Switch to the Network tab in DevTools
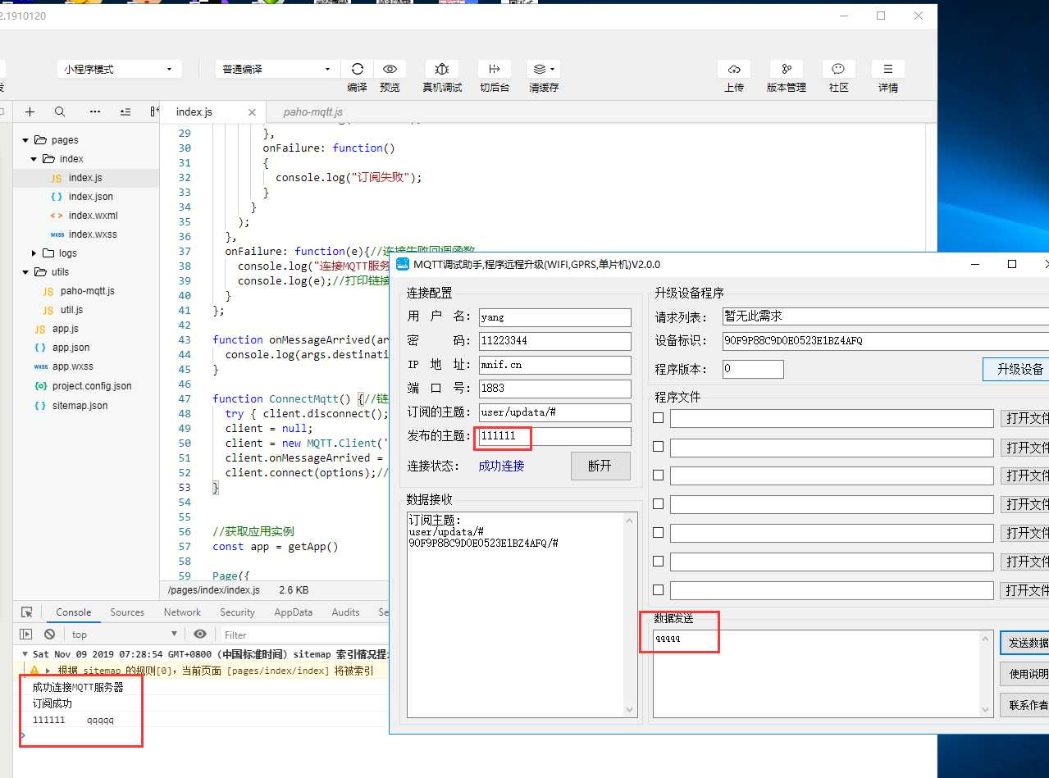1049x778 pixels. tap(182, 612)
